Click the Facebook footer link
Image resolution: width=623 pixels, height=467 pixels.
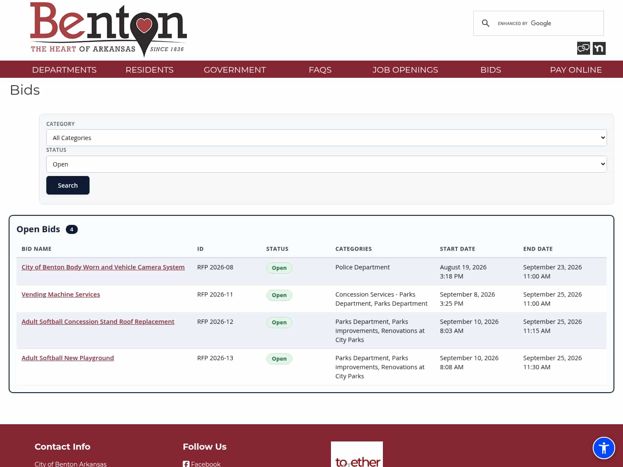[x=206, y=464]
